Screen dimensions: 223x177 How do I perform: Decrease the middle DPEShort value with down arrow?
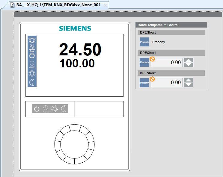(188, 65)
